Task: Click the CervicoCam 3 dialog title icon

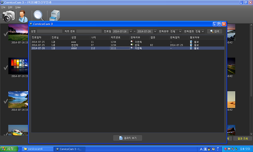Action: pyautogui.click(x=31, y=24)
